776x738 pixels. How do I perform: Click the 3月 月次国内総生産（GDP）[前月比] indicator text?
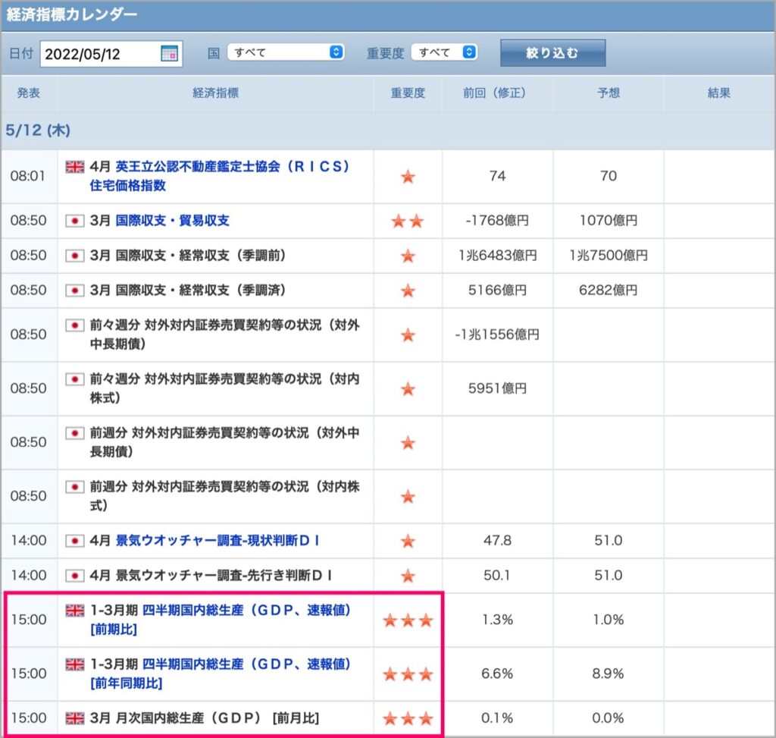coord(205,718)
